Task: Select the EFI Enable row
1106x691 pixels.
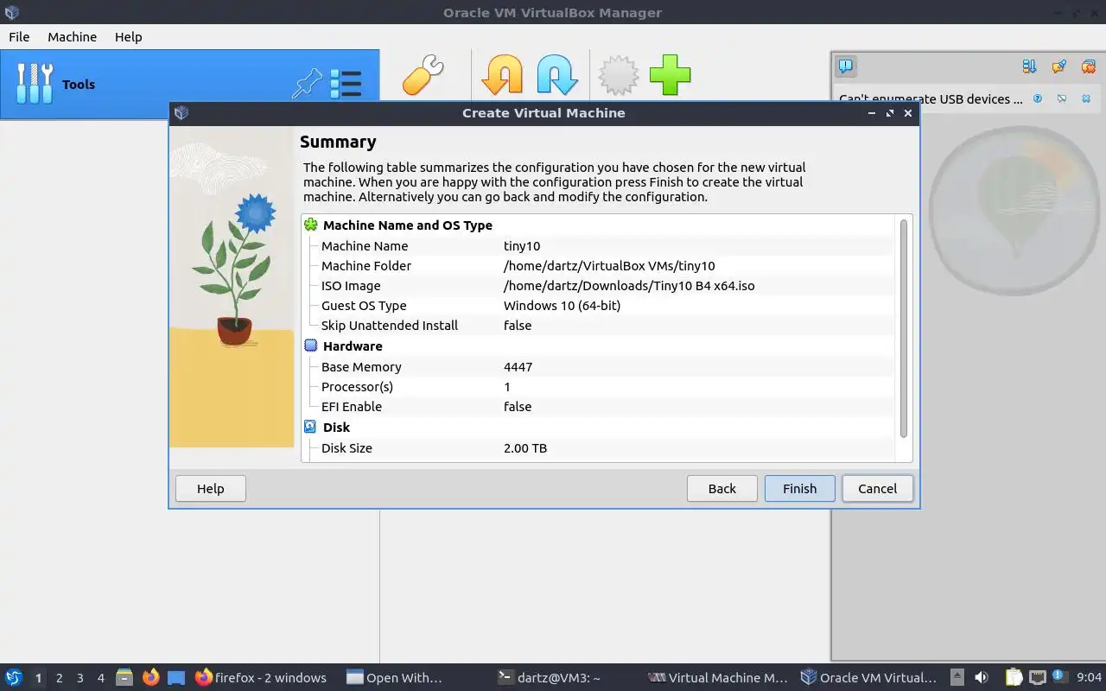Action: (600, 406)
